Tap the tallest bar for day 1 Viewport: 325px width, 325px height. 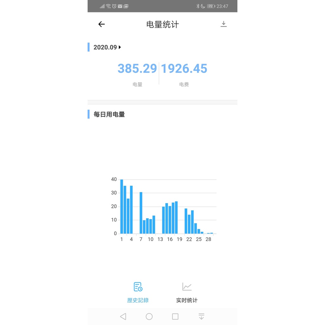click(122, 206)
